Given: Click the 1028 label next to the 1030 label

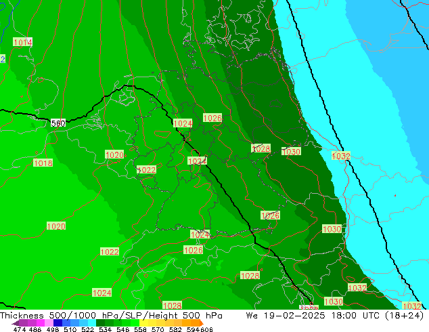Looking at the screenshot, I should (x=261, y=148).
